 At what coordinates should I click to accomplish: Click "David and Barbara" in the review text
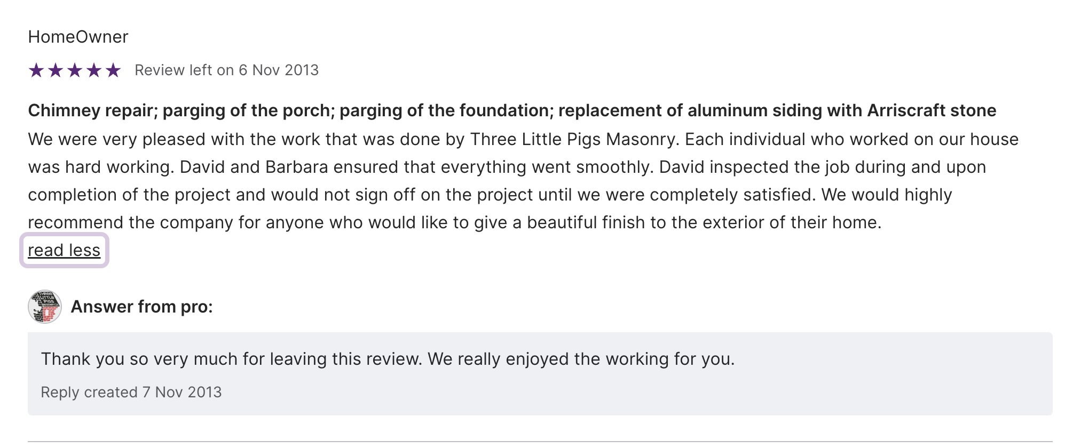tap(254, 167)
